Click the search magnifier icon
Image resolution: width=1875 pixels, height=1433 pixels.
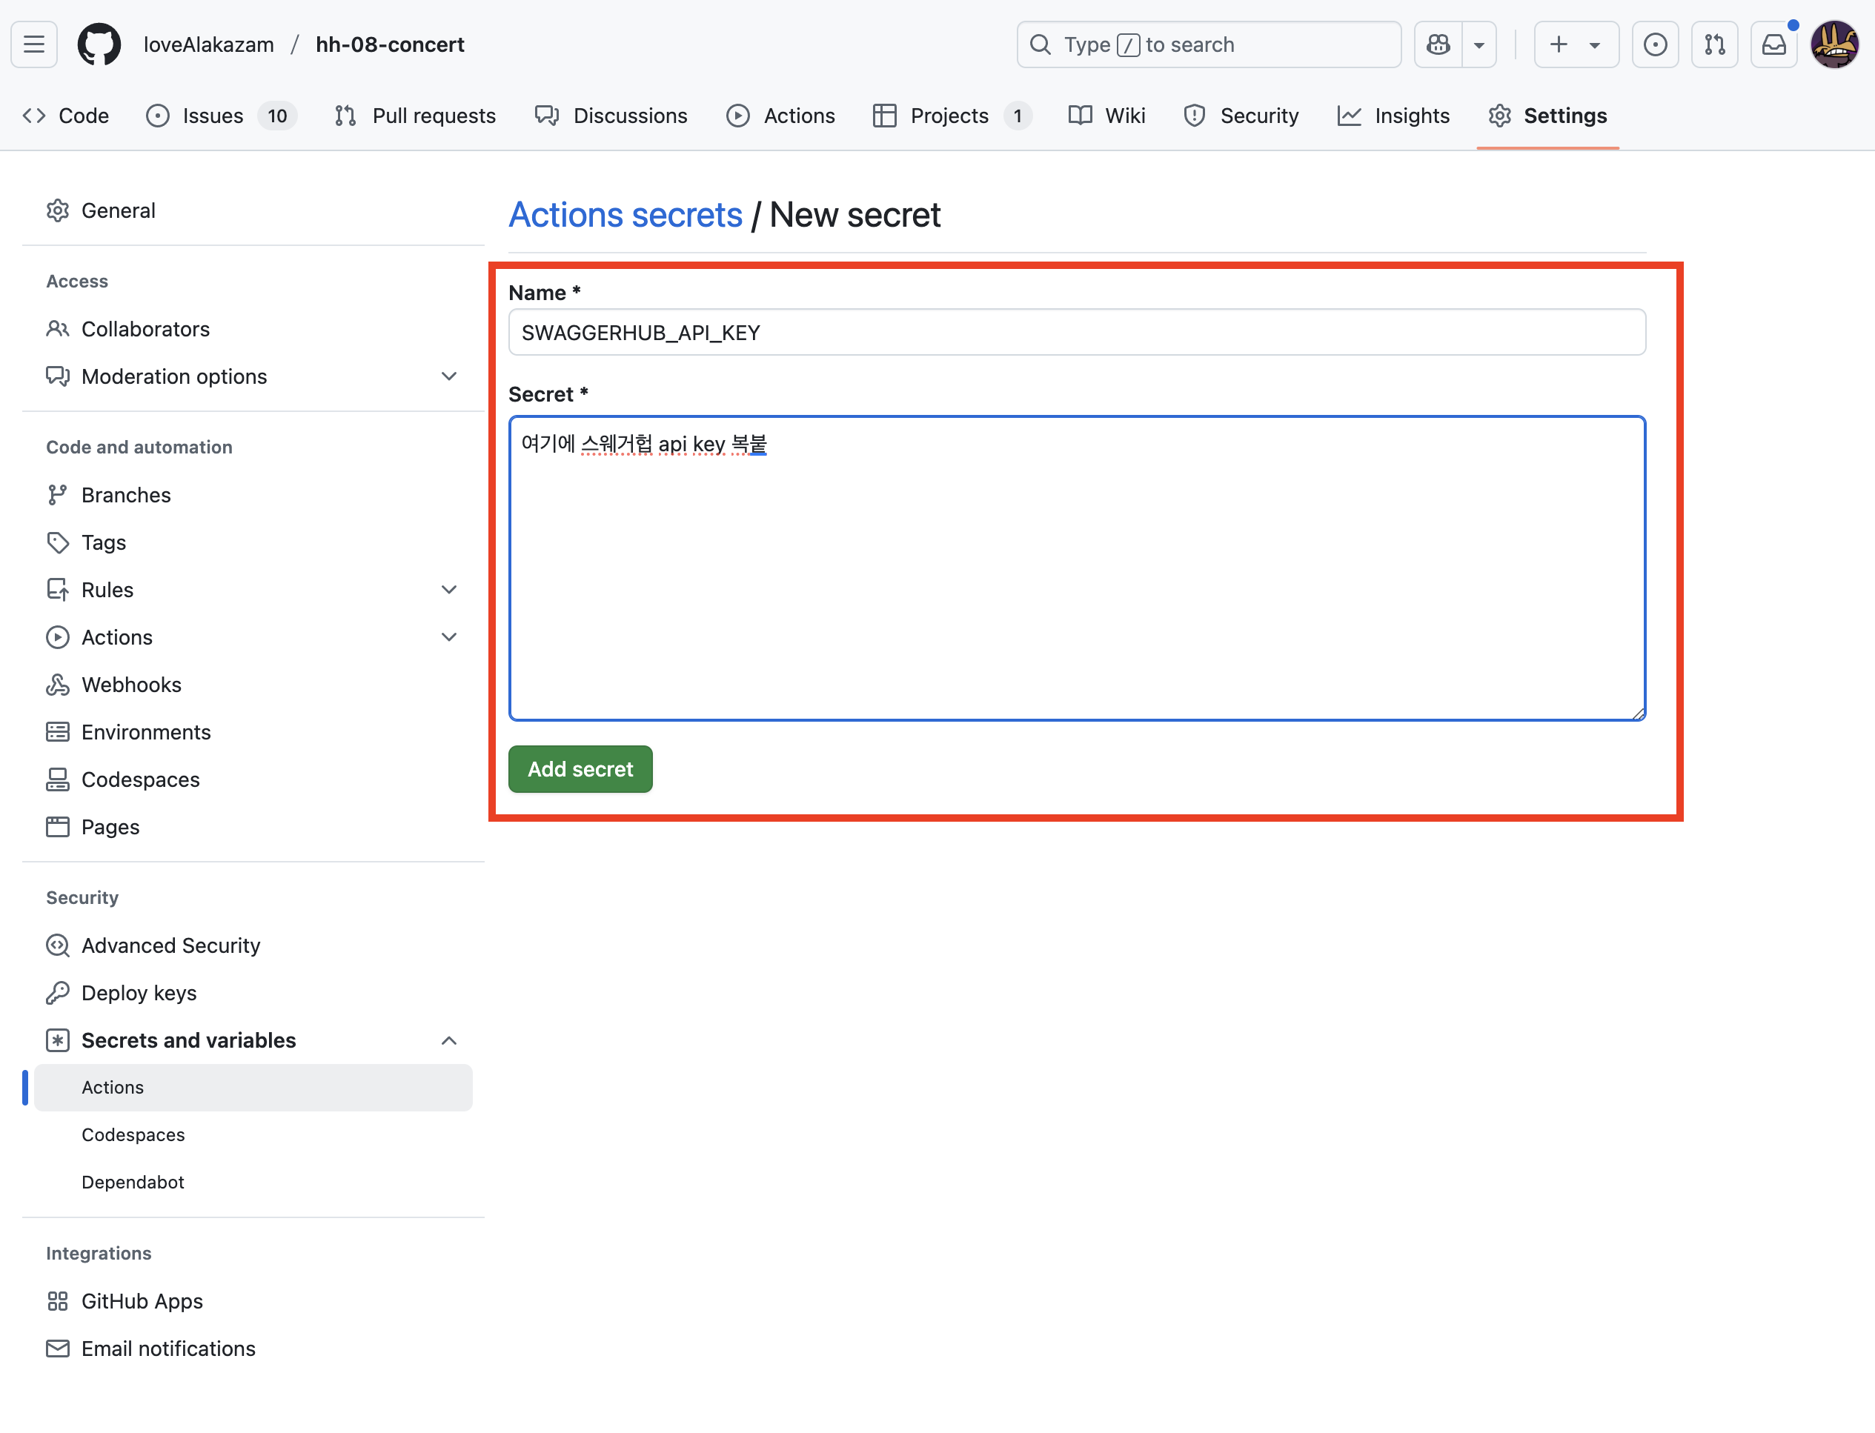pos(1041,44)
